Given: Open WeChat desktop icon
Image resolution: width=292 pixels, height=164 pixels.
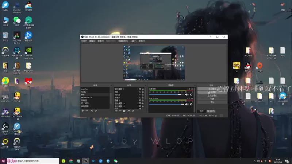Looking at the screenshot, I should tap(17, 21).
